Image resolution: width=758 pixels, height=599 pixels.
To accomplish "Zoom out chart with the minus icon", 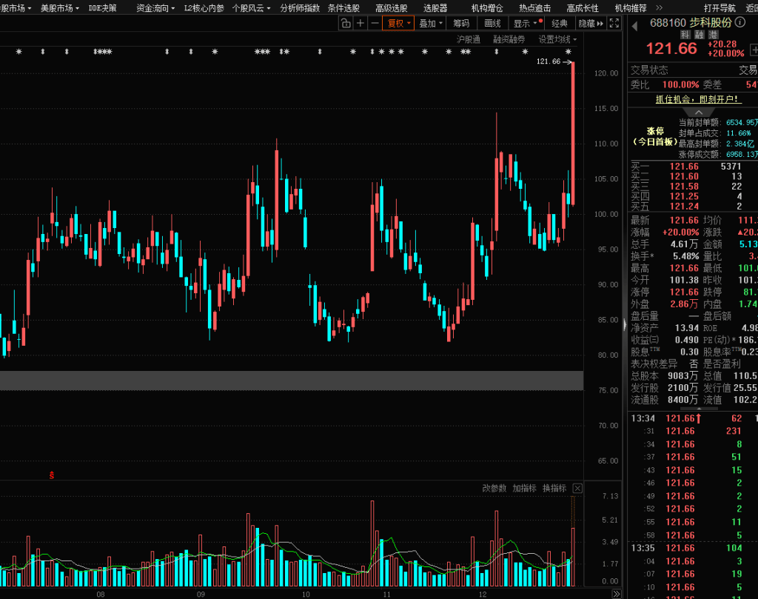I will (375, 23).
